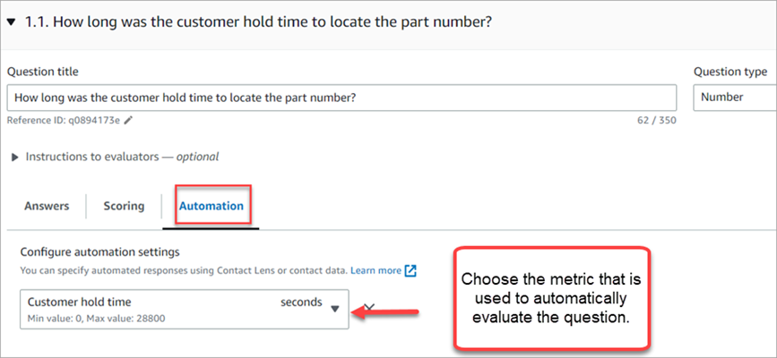The width and height of the screenshot is (777, 358).
Task: Click the caret arrow of Customer hold time
Action: point(335,309)
